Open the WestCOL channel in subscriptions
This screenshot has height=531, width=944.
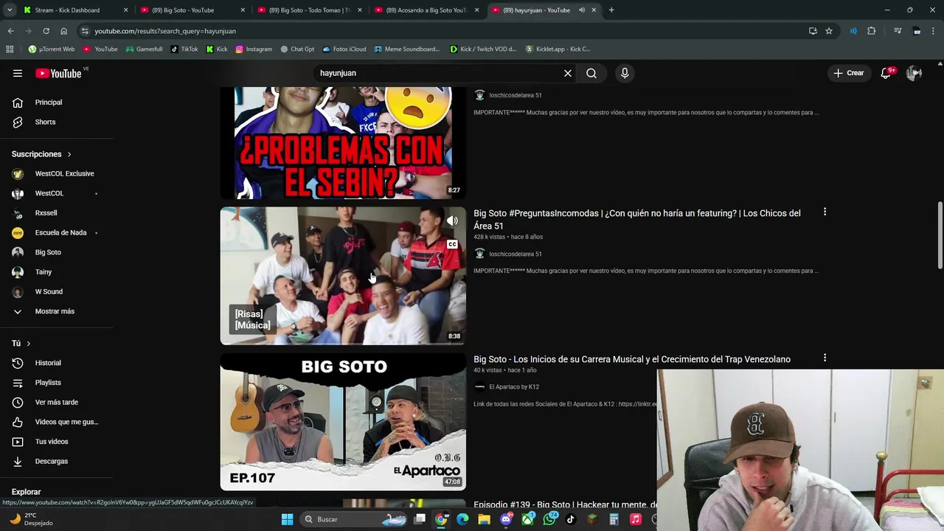pos(49,193)
